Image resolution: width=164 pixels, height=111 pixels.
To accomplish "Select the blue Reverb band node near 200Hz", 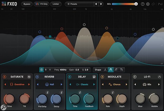I will (x=40, y=32).
